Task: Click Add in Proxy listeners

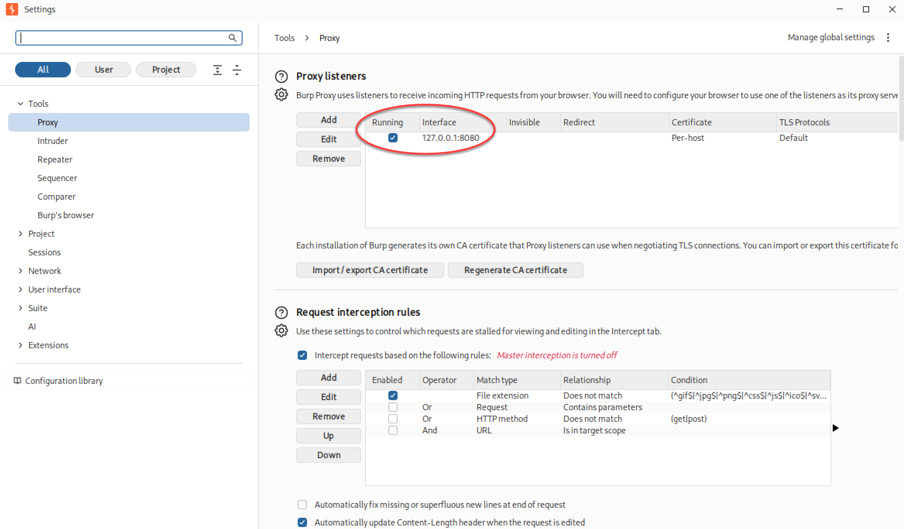Action: [x=329, y=120]
